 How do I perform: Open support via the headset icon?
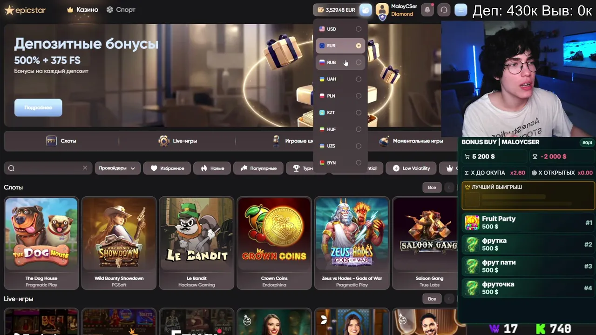click(x=444, y=10)
